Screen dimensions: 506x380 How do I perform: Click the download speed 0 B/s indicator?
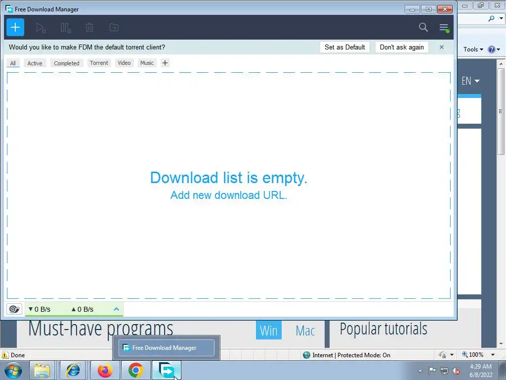coord(40,309)
